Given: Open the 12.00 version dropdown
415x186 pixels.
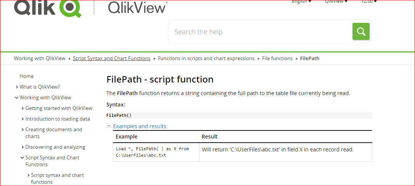Looking at the screenshot, I should pyautogui.click(x=369, y=2).
